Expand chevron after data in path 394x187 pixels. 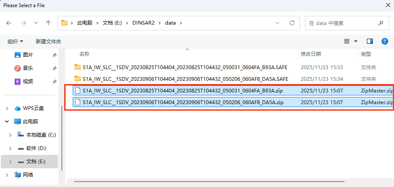point(180,23)
